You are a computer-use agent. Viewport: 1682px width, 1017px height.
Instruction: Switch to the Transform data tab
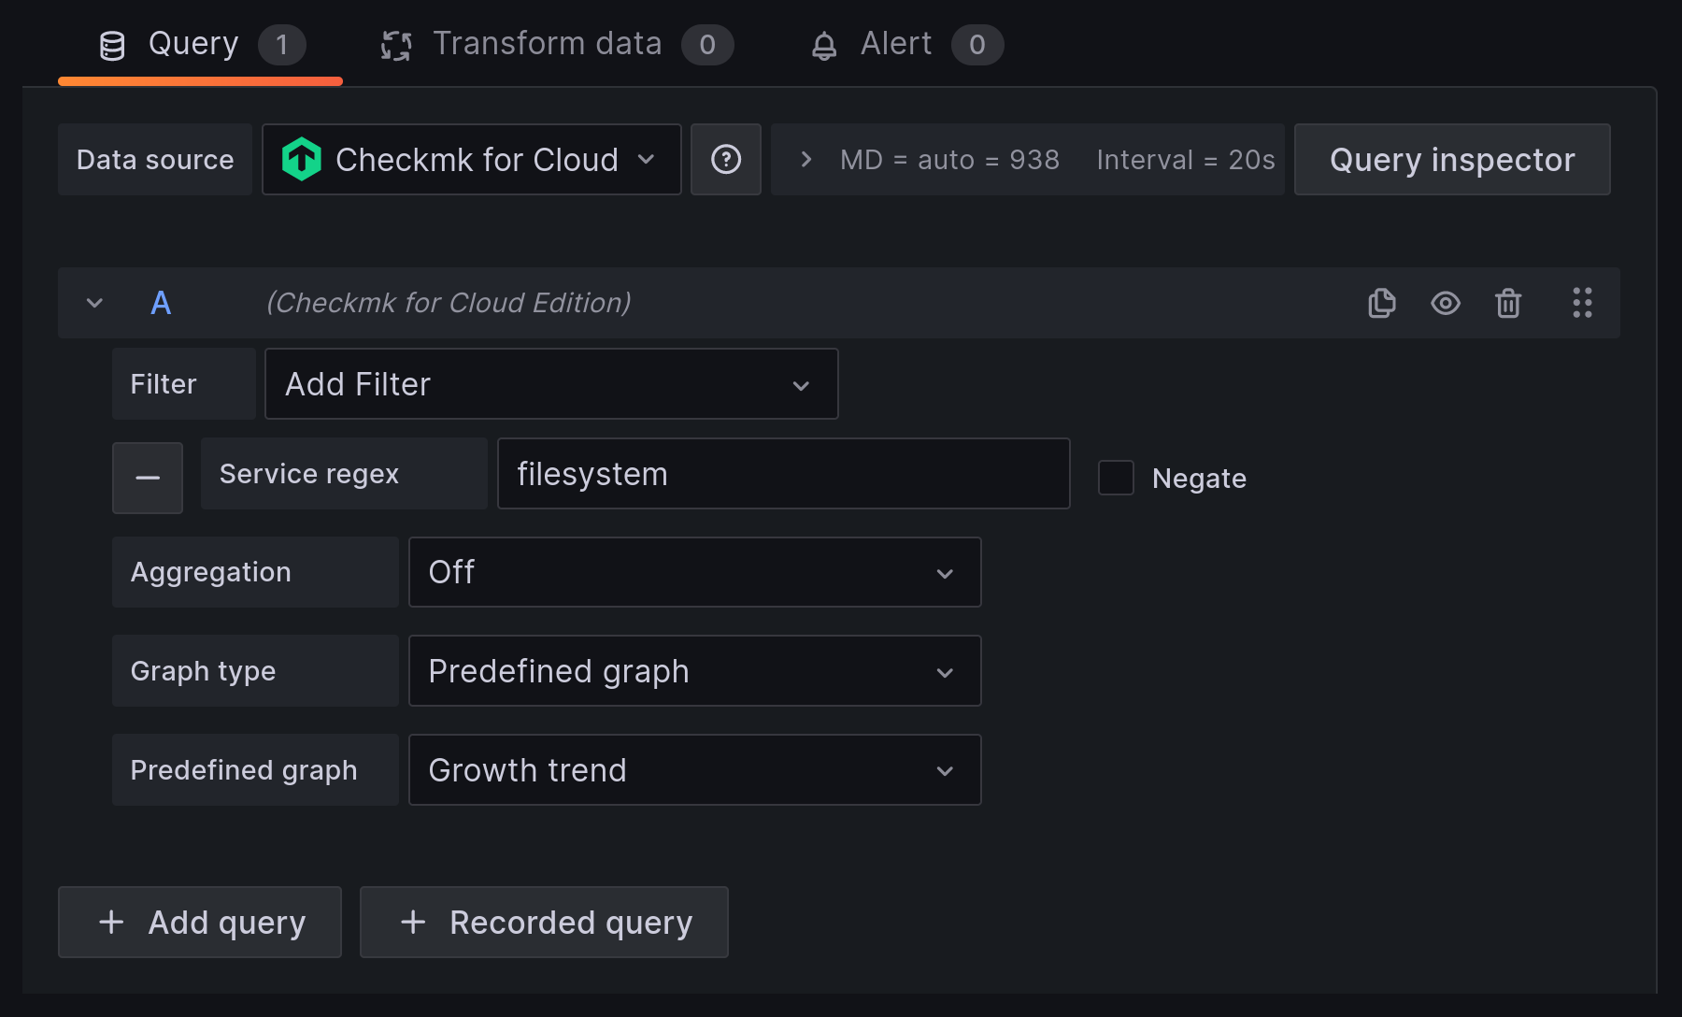click(x=557, y=45)
